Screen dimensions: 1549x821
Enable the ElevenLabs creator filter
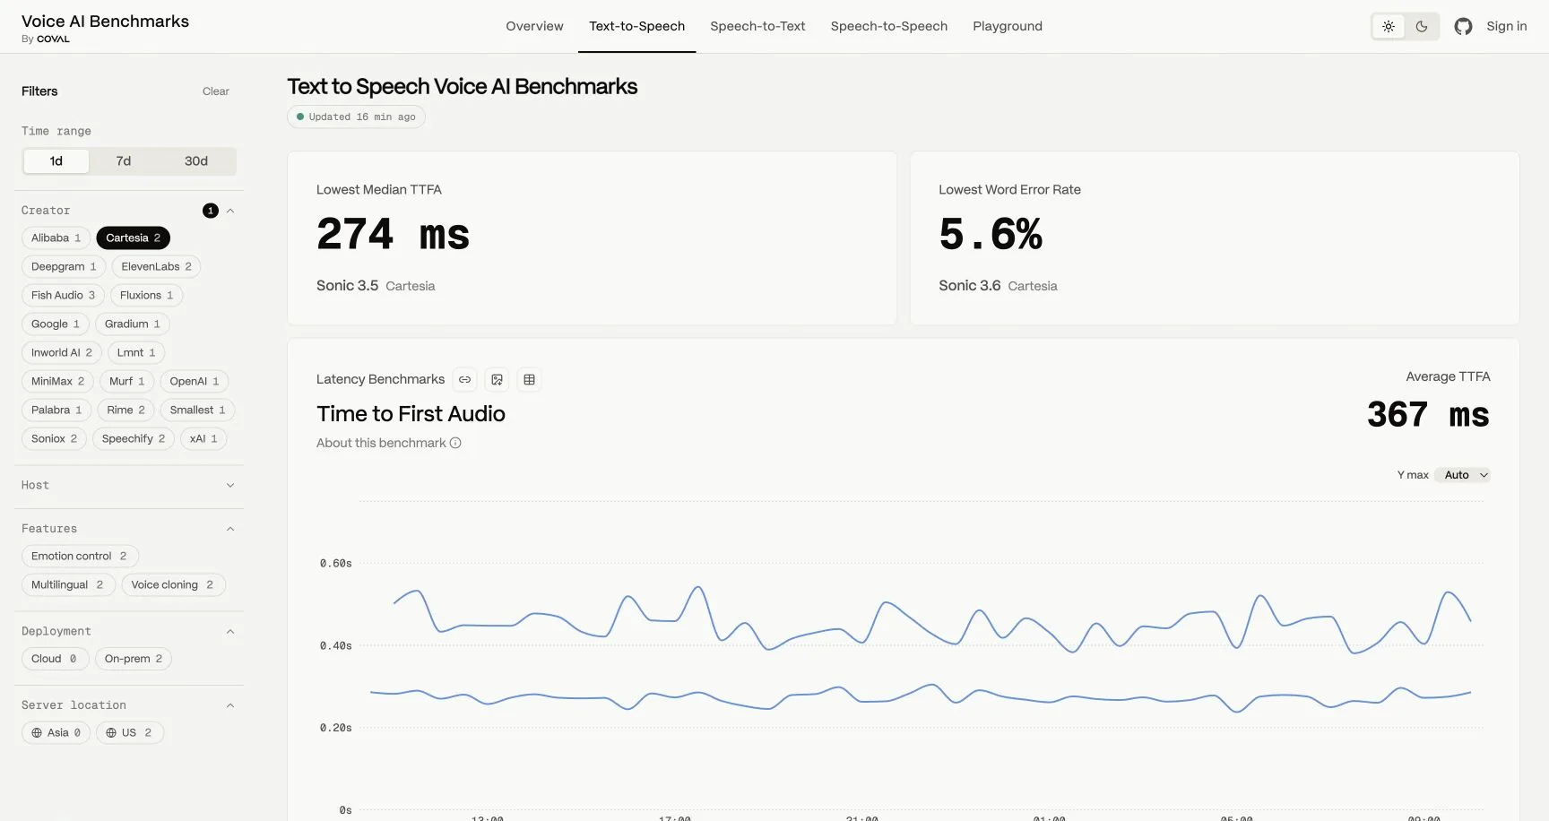coord(156,266)
